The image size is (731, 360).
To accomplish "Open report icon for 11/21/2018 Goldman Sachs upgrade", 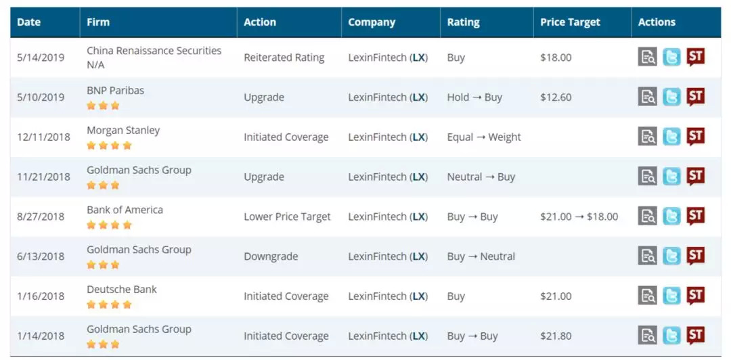I will pyautogui.click(x=648, y=177).
